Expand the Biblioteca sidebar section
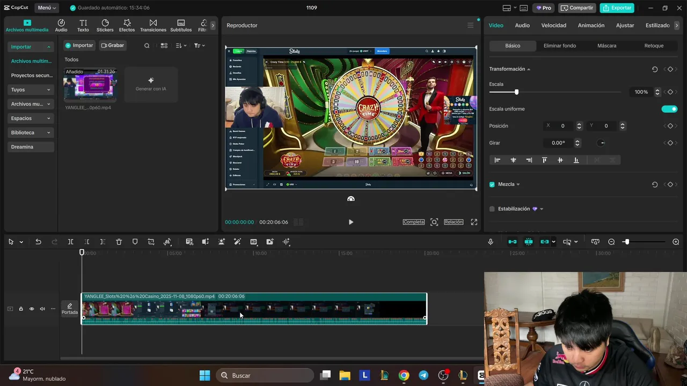 coord(31,132)
